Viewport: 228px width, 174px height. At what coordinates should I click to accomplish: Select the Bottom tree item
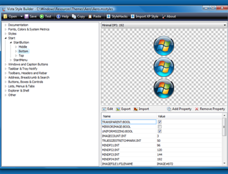(23, 51)
